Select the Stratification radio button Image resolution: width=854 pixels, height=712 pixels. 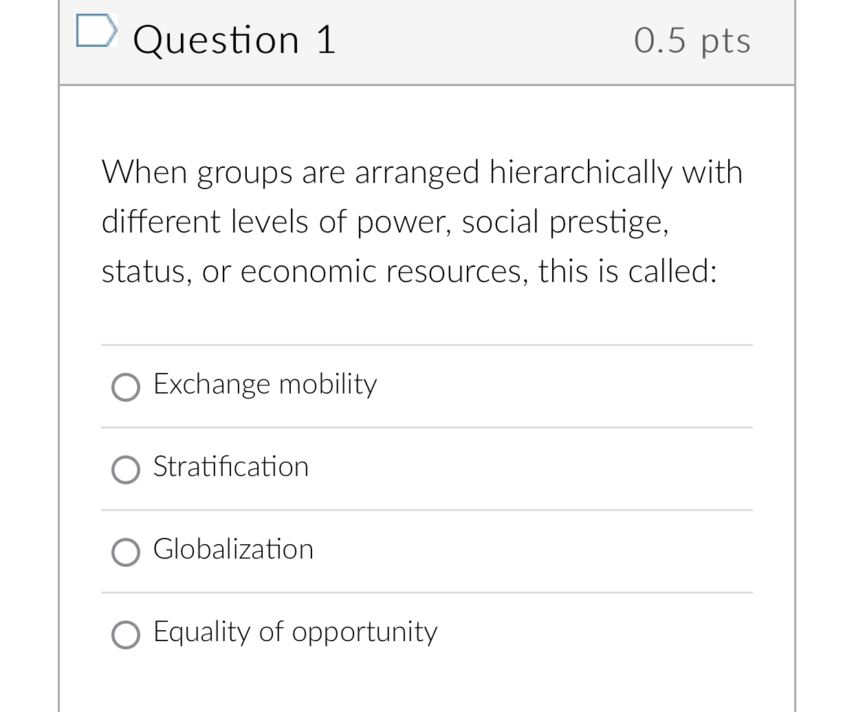126,470
